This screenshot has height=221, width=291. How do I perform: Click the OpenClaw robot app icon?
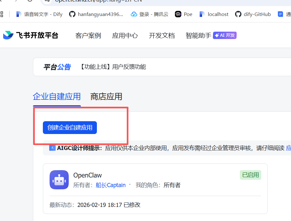point(59,180)
